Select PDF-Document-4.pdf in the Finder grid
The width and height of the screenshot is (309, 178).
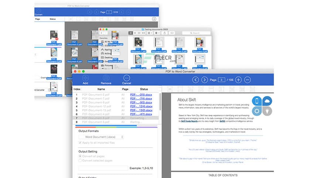click(x=200, y=45)
